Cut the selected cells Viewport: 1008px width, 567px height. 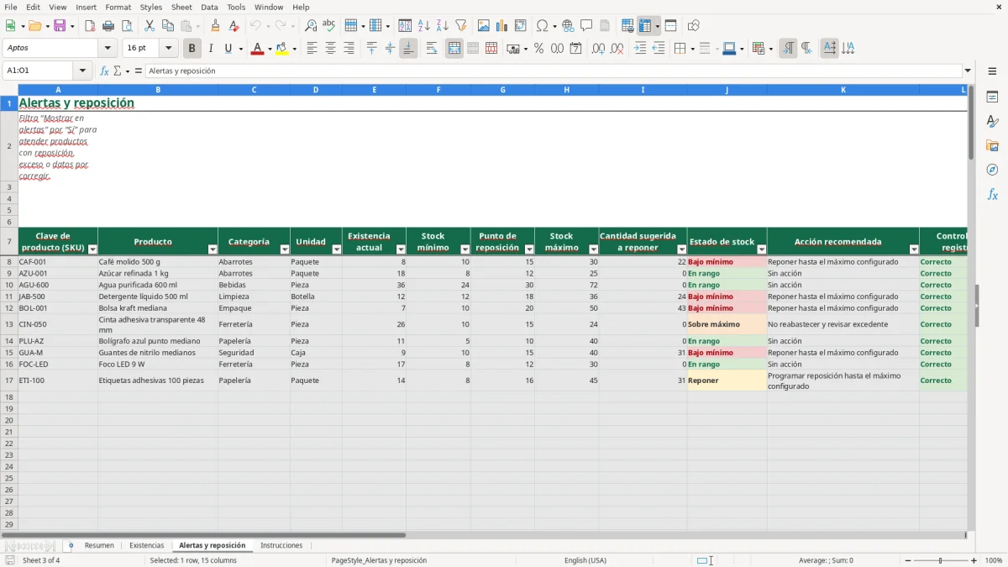coord(150,26)
